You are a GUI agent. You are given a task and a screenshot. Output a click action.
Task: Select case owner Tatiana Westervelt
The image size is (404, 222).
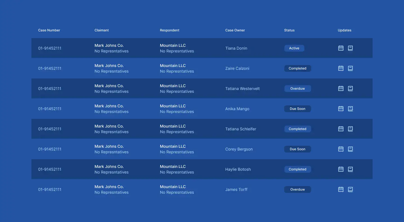(x=242, y=89)
